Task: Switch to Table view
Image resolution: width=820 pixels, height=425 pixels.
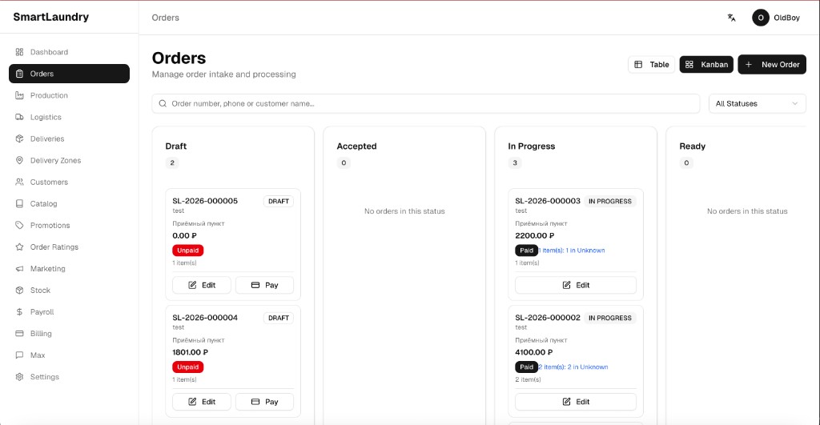Action: [x=651, y=65]
